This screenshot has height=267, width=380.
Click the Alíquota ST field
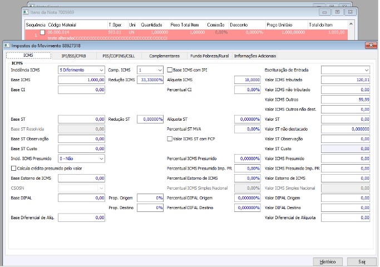tap(248, 119)
